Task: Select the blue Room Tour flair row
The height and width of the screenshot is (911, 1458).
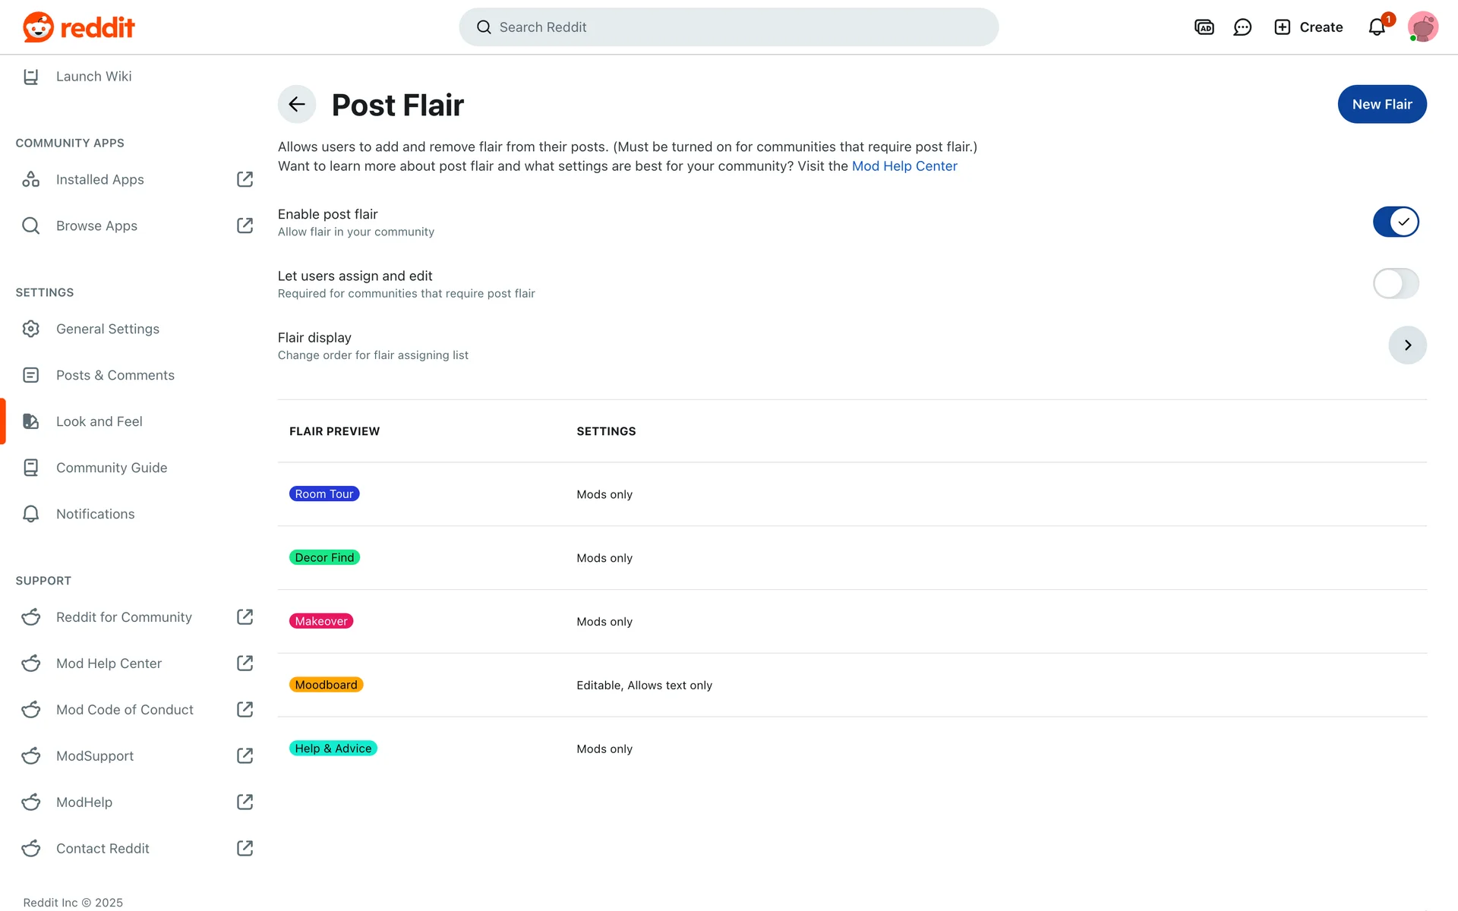Action: click(324, 494)
